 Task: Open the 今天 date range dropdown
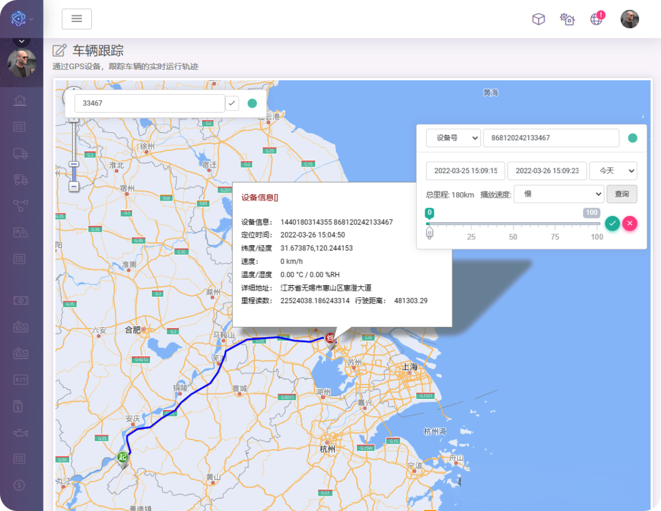[613, 171]
